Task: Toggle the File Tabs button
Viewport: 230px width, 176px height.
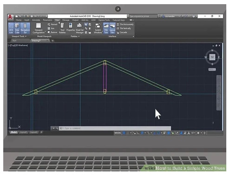Action: pos(106,28)
